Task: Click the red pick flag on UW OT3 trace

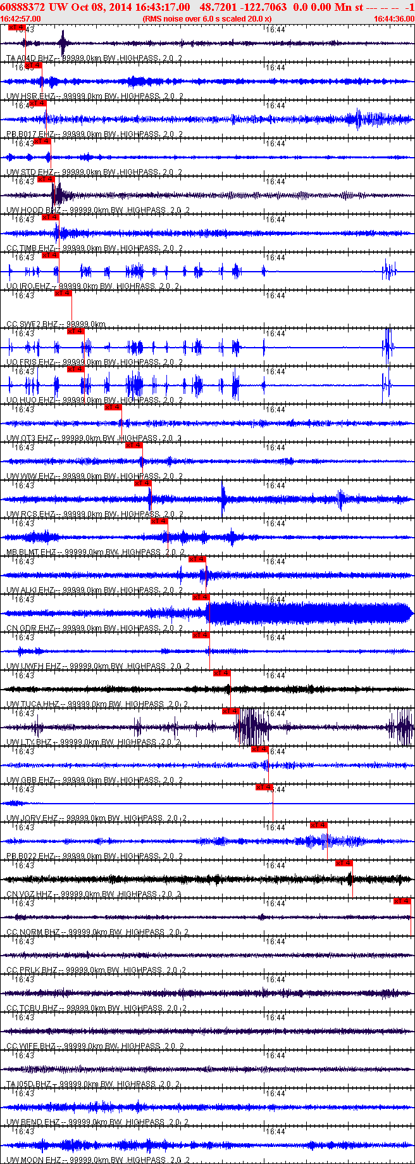Action: (x=113, y=407)
